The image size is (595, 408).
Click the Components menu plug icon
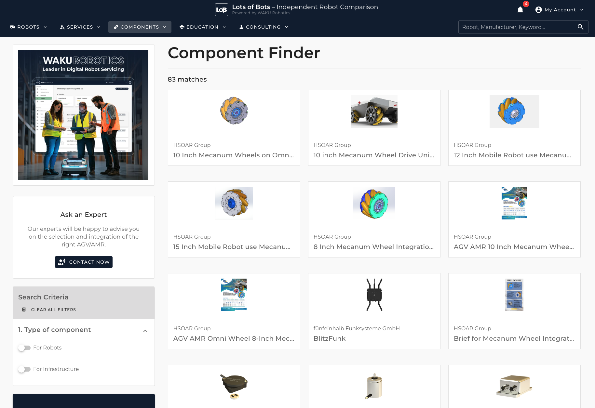click(116, 27)
